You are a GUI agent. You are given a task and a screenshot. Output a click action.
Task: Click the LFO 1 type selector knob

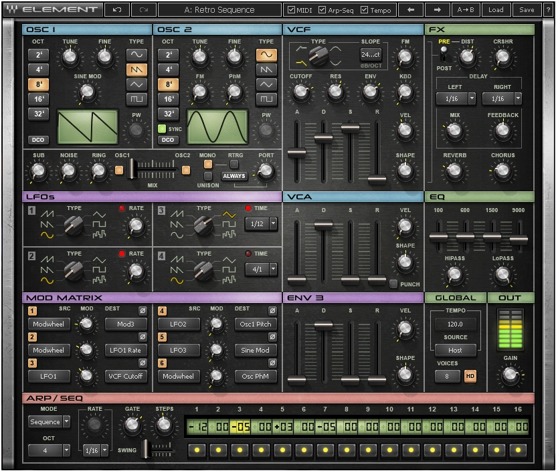74,225
